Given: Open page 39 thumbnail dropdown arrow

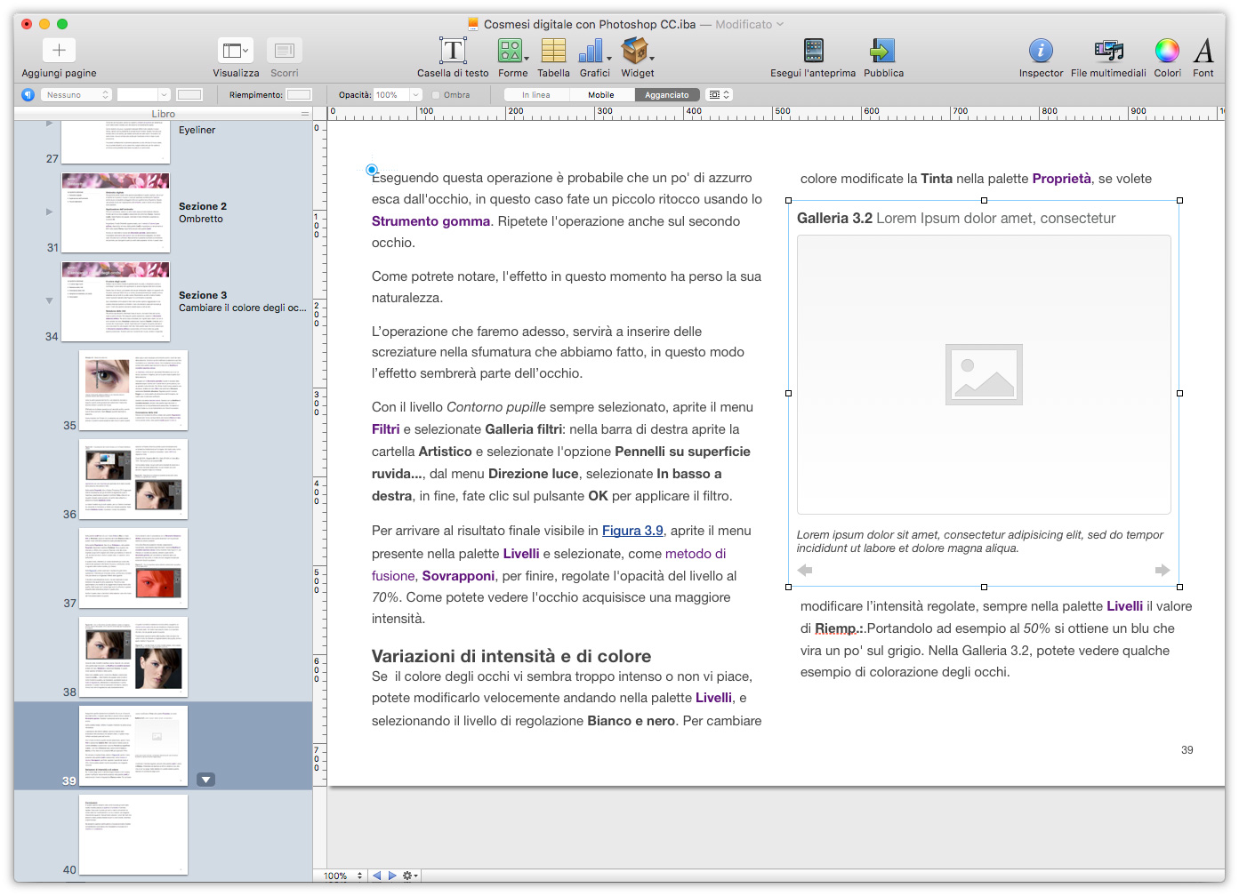Looking at the screenshot, I should 205,780.
